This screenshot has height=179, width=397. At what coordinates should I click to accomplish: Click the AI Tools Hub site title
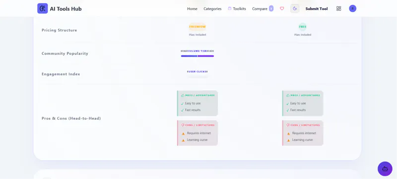pos(66,9)
